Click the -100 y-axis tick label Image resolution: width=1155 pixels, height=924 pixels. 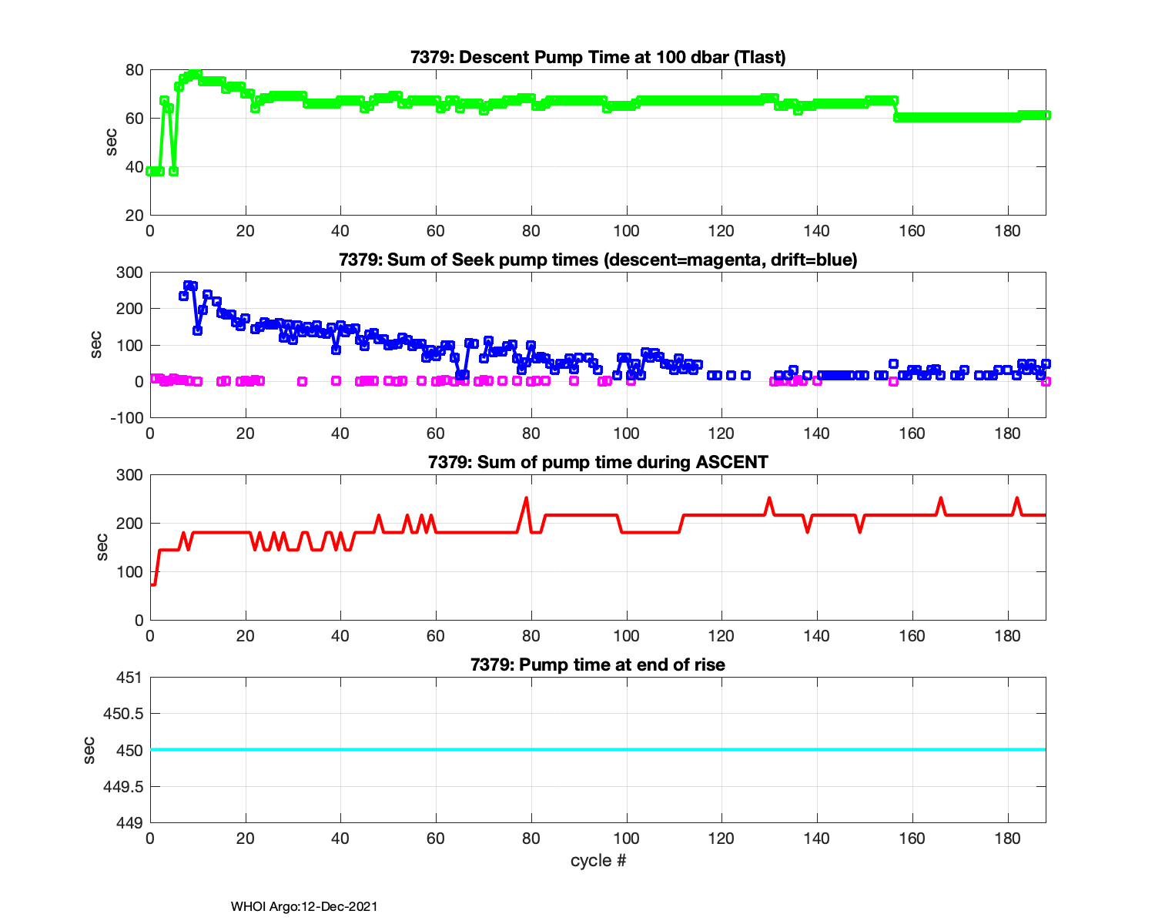126,418
